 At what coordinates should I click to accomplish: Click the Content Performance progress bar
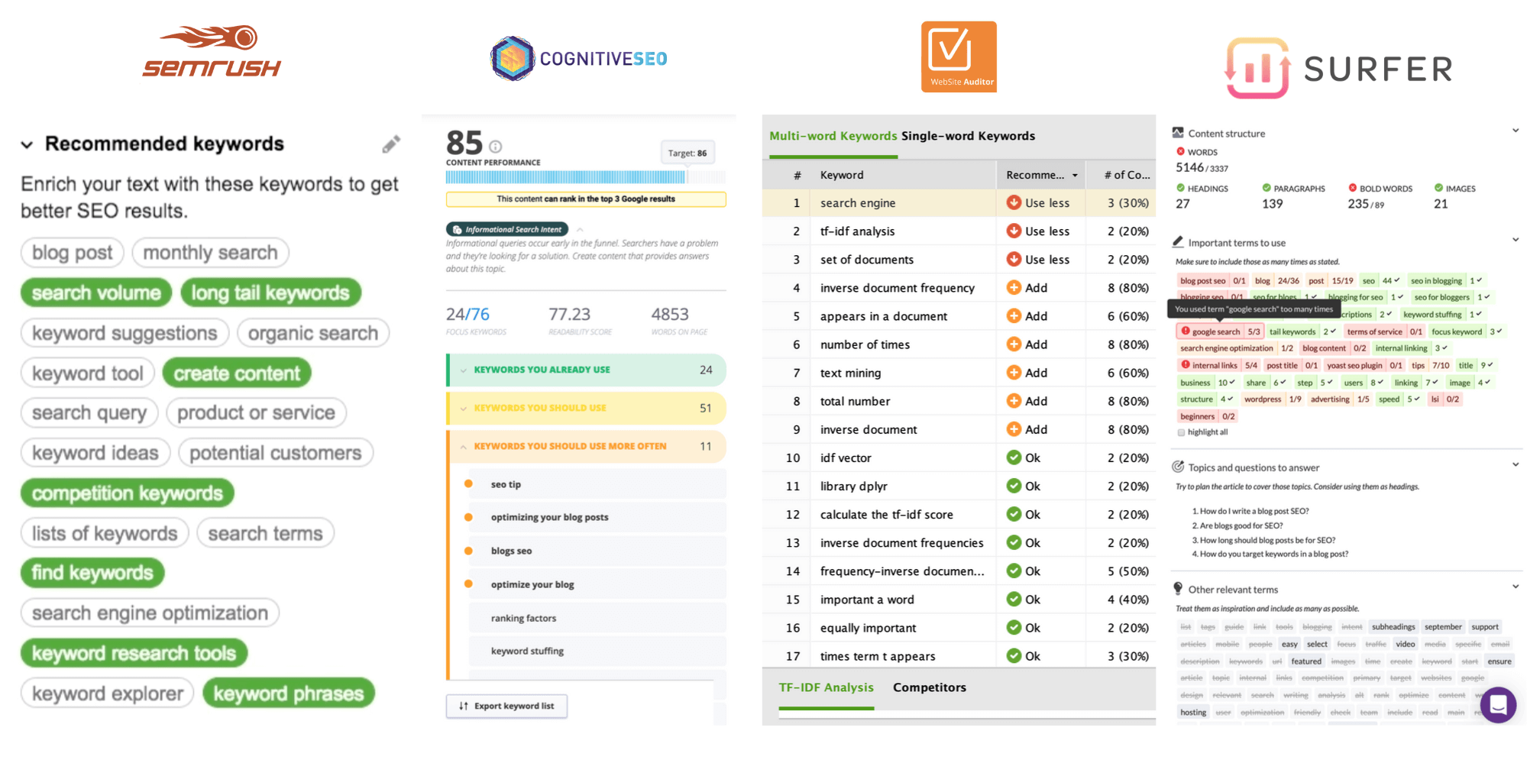[x=586, y=177]
